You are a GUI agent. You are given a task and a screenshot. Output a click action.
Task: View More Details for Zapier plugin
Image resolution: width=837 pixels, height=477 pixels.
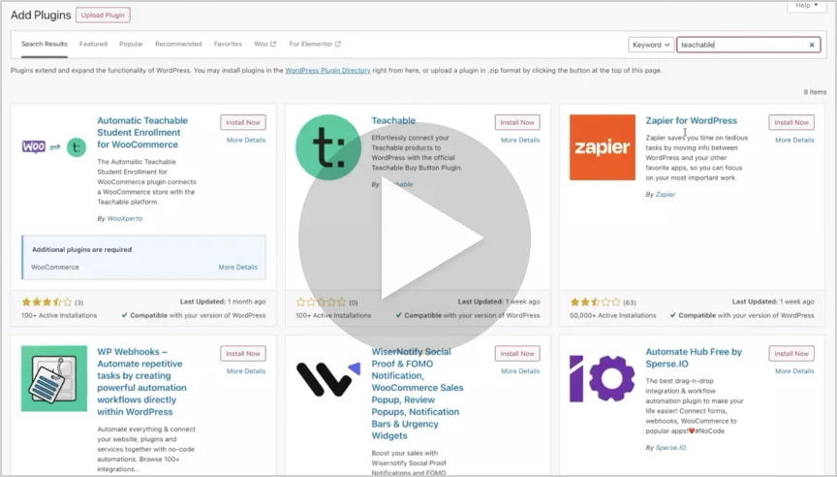click(794, 140)
